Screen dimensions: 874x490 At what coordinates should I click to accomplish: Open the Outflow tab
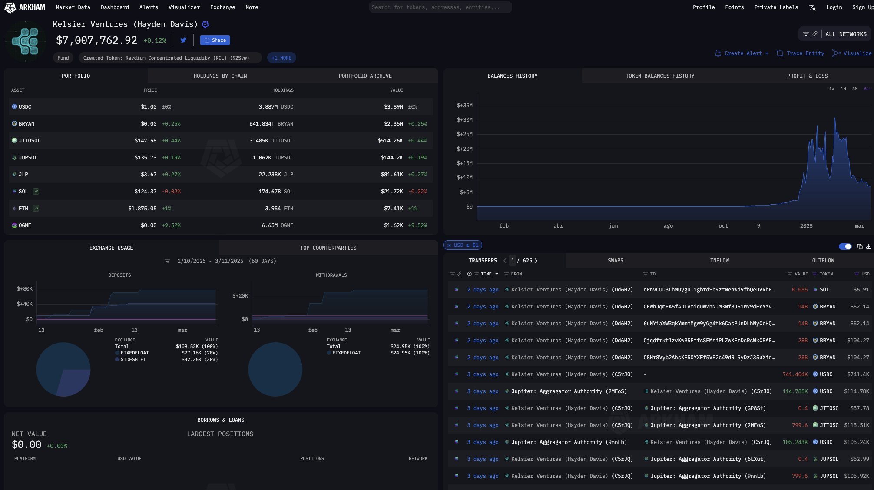click(x=823, y=261)
